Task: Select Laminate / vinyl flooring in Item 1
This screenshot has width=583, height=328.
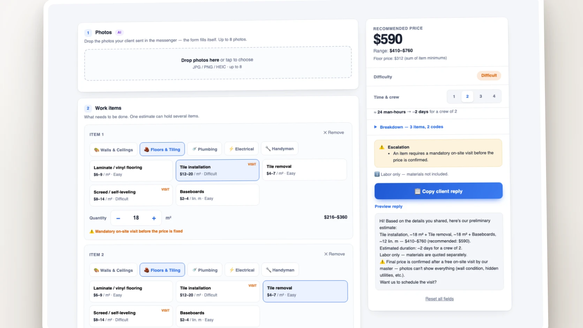Action: click(131, 171)
